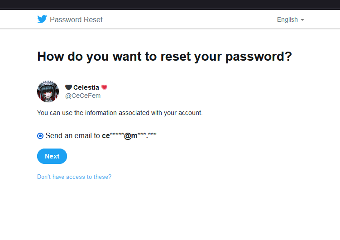Click the caret arrow beside English

click(x=302, y=20)
